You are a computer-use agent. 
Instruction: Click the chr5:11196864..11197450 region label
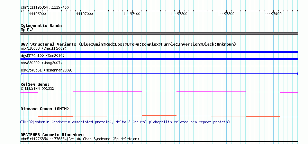tap(45, 8)
